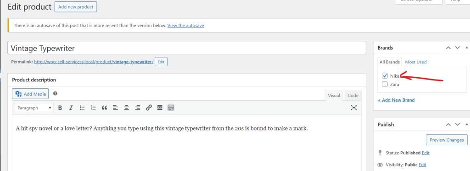Open the Paragraph format dropdown
This screenshot has width=470, height=171.
coord(34,108)
